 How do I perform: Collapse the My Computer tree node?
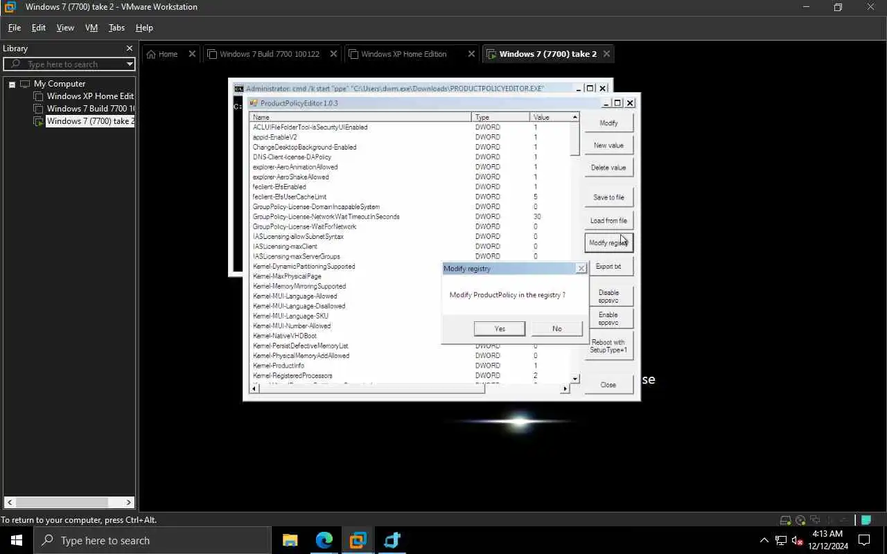click(12, 84)
